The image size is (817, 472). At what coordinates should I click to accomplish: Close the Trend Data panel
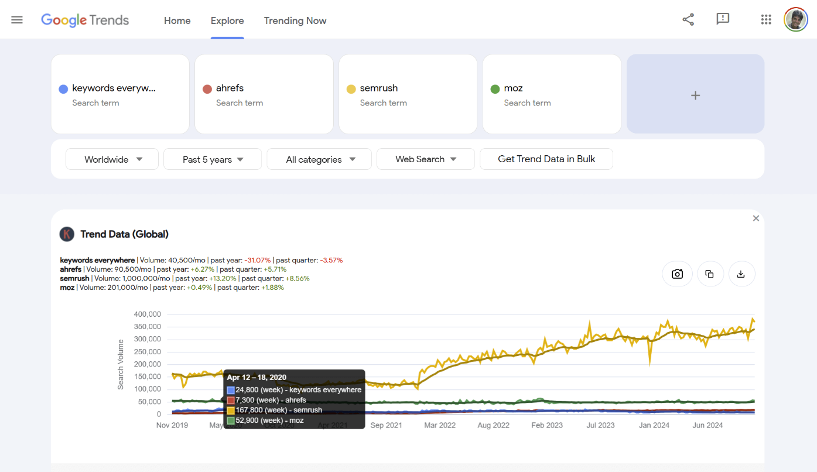[756, 218]
